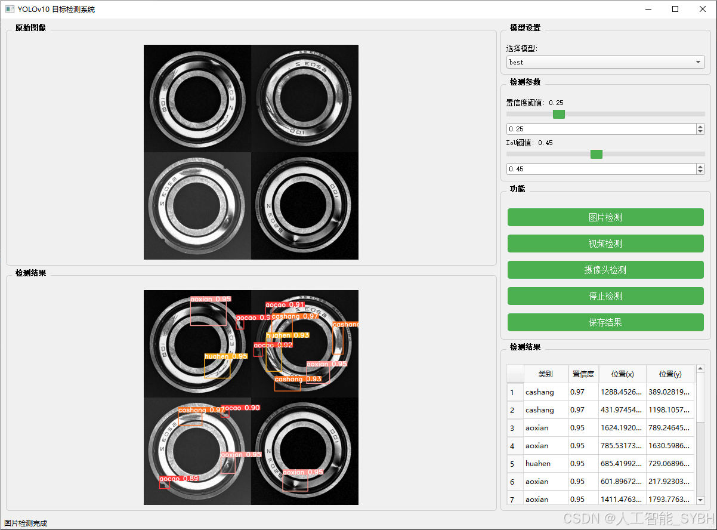717x530 pixels.
Task: Select all via results table corner button
Action: (515, 374)
